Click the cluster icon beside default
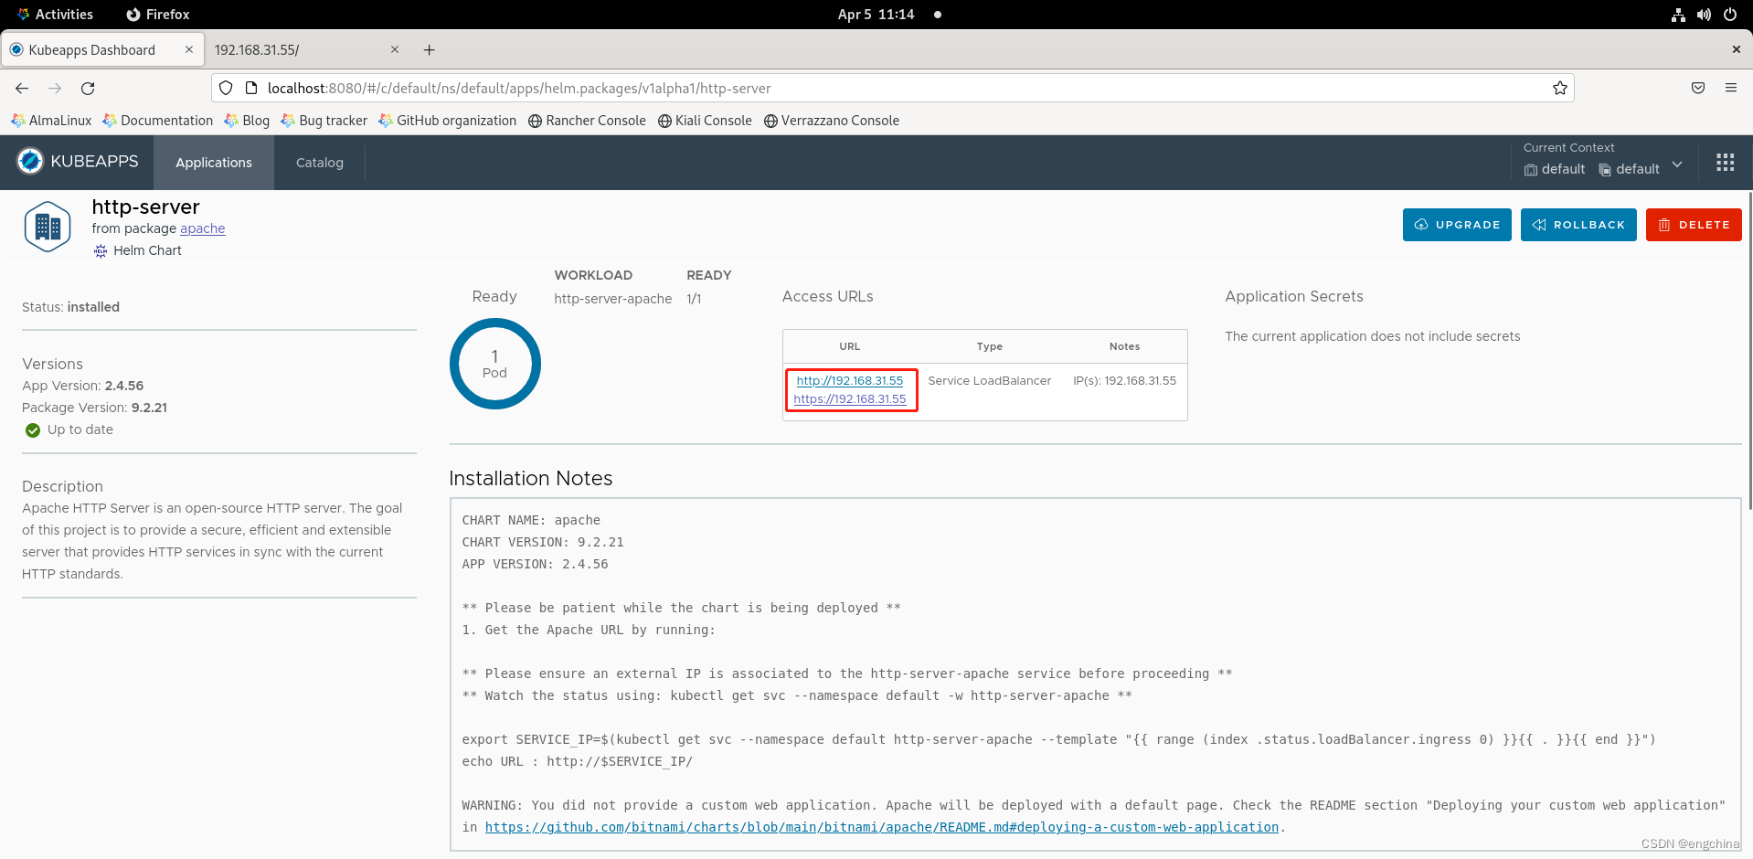The image size is (1753, 859). (1531, 170)
